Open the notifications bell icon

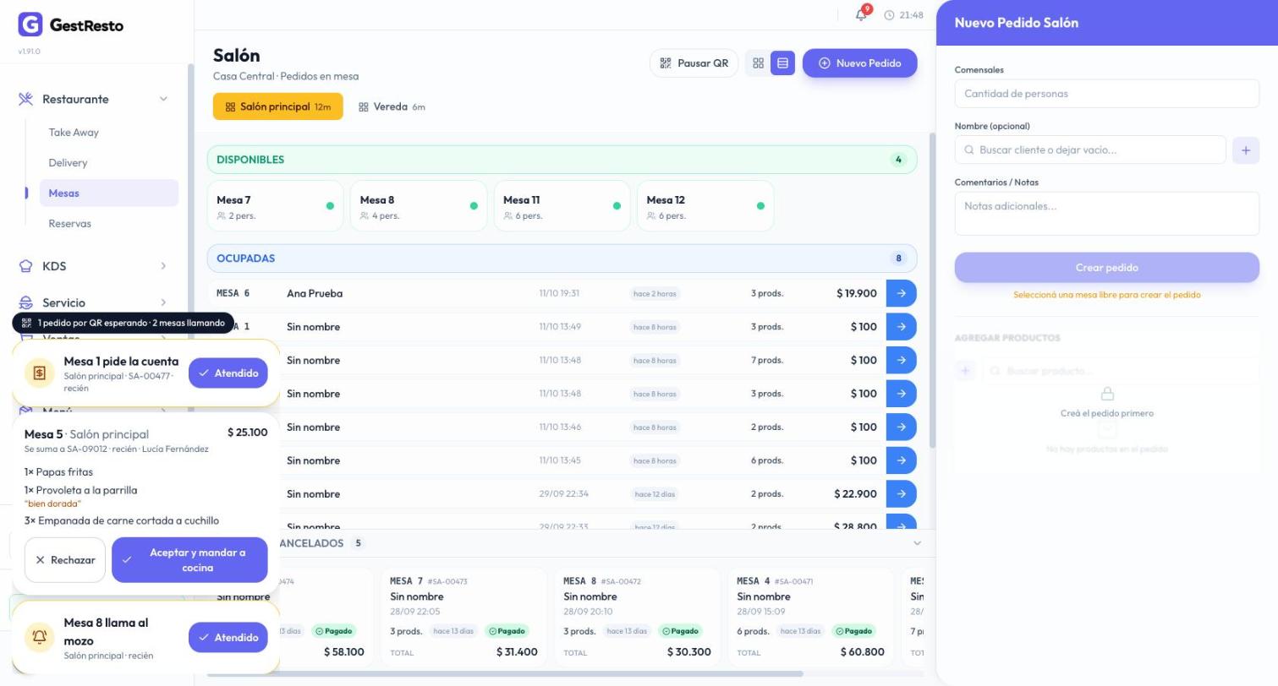[861, 15]
